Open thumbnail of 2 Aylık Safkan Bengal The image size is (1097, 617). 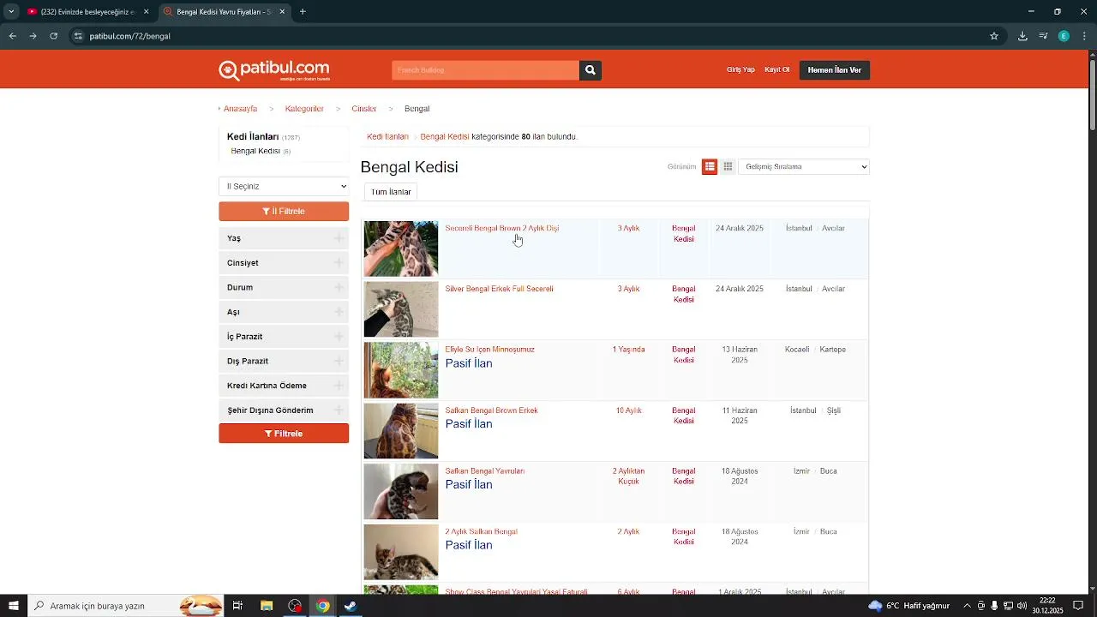click(x=400, y=553)
